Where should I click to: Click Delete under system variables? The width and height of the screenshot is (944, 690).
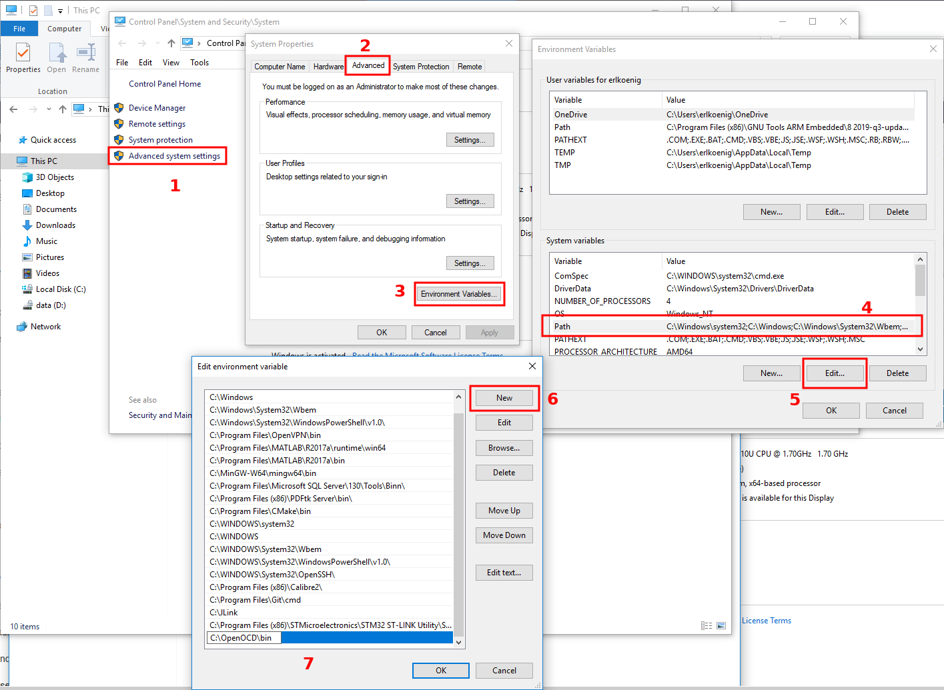pos(898,373)
